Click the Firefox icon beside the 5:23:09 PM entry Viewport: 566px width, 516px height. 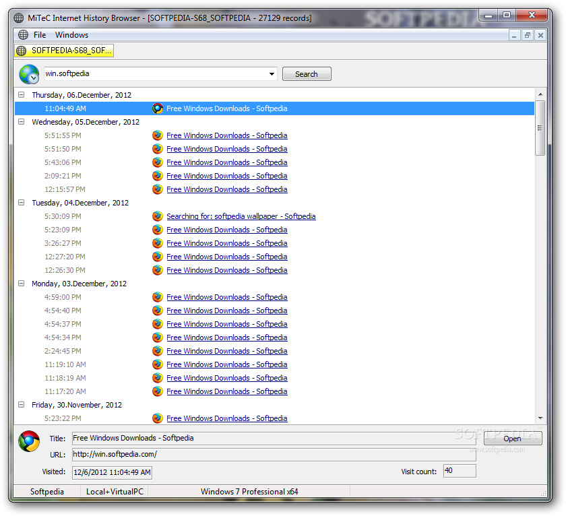coord(158,230)
